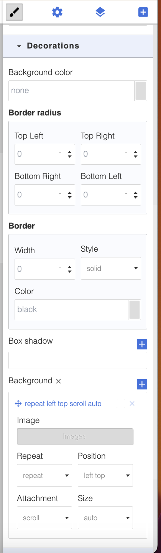
Task: Open the Repeat dropdown
Action: [44, 476]
